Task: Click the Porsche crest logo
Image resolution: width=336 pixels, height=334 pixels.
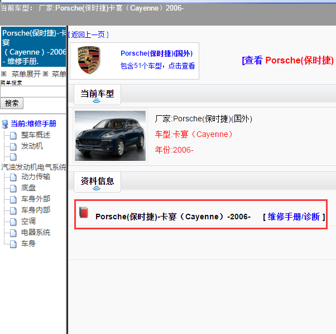Action: pyautogui.click(x=89, y=60)
